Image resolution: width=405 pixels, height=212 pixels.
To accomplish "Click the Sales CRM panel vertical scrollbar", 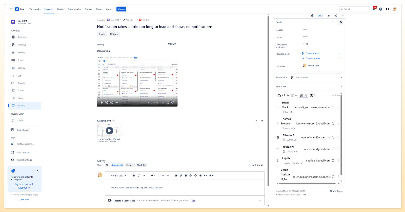I will 341,134.
